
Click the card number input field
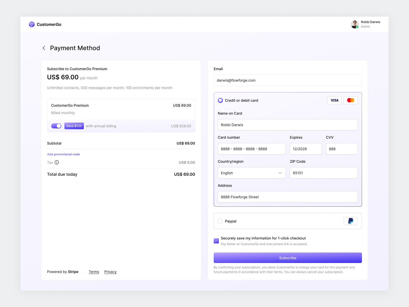(x=252, y=149)
